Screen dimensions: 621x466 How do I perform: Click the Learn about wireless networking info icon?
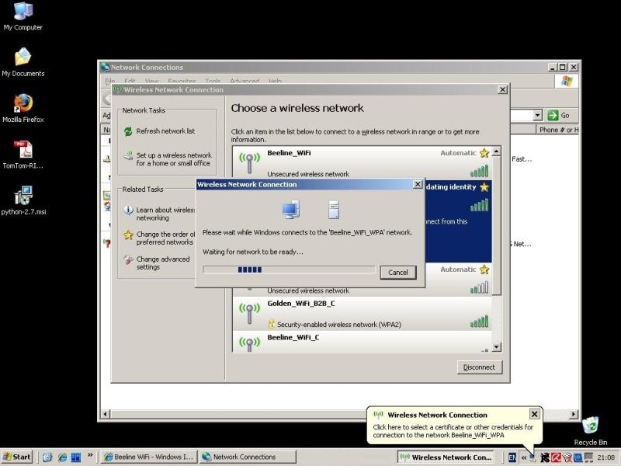click(x=128, y=210)
